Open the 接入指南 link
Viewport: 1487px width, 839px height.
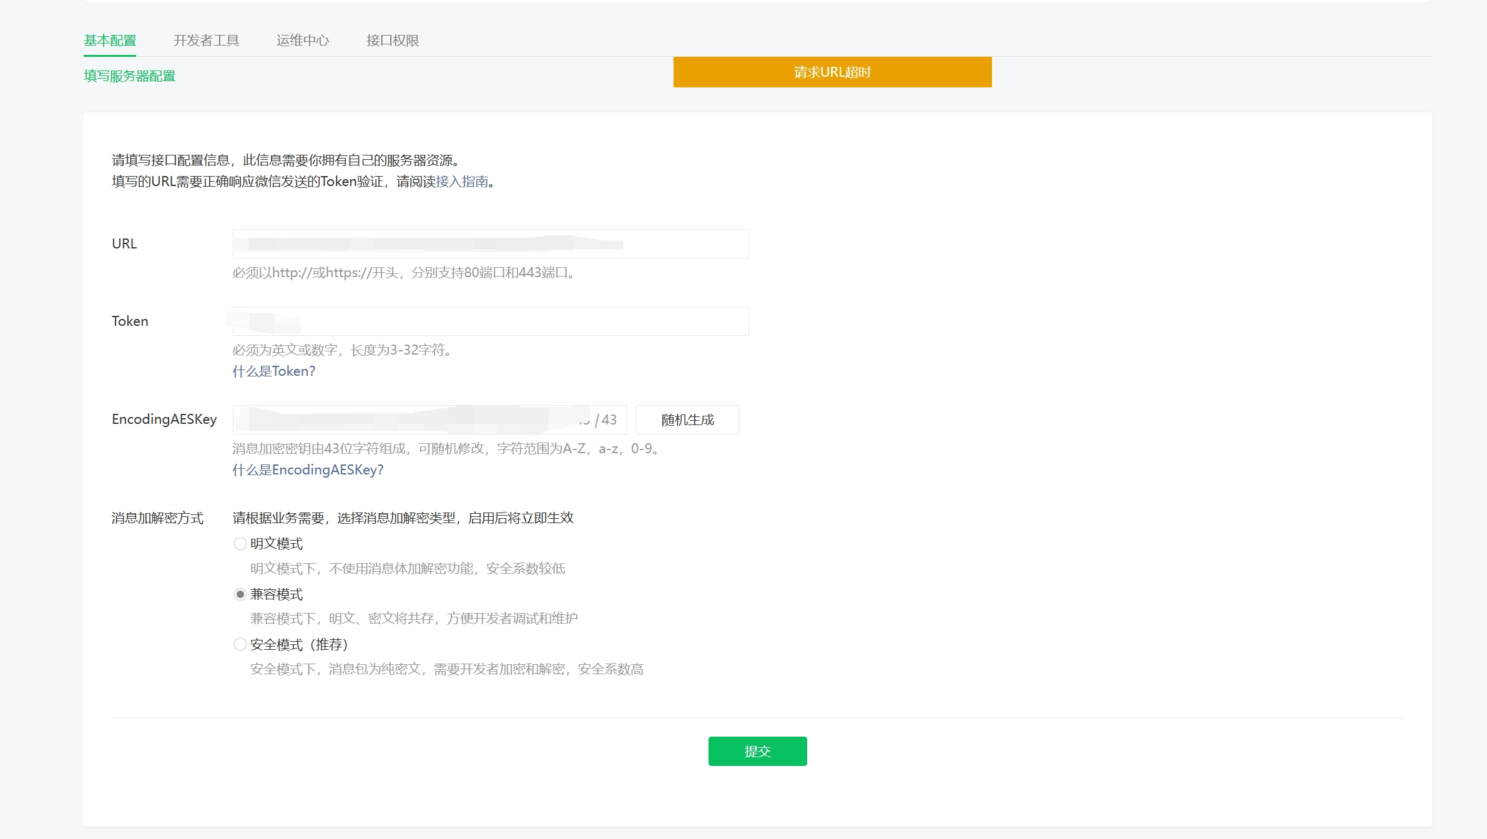461,182
